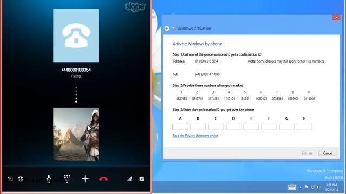346x194 pixels.
Task: Click the Cancel button
Action: coord(328,153)
